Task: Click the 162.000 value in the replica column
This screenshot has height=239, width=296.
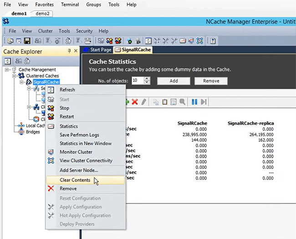Action: click(x=266, y=140)
